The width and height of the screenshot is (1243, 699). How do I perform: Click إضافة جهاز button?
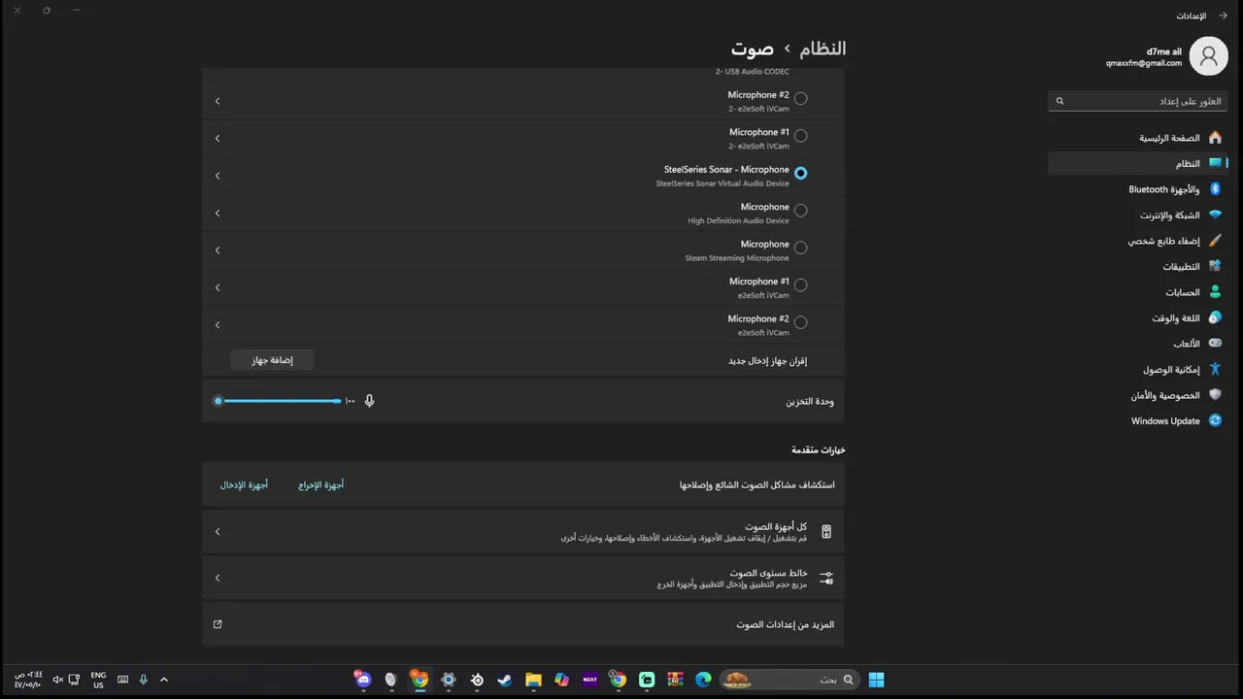(272, 360)
